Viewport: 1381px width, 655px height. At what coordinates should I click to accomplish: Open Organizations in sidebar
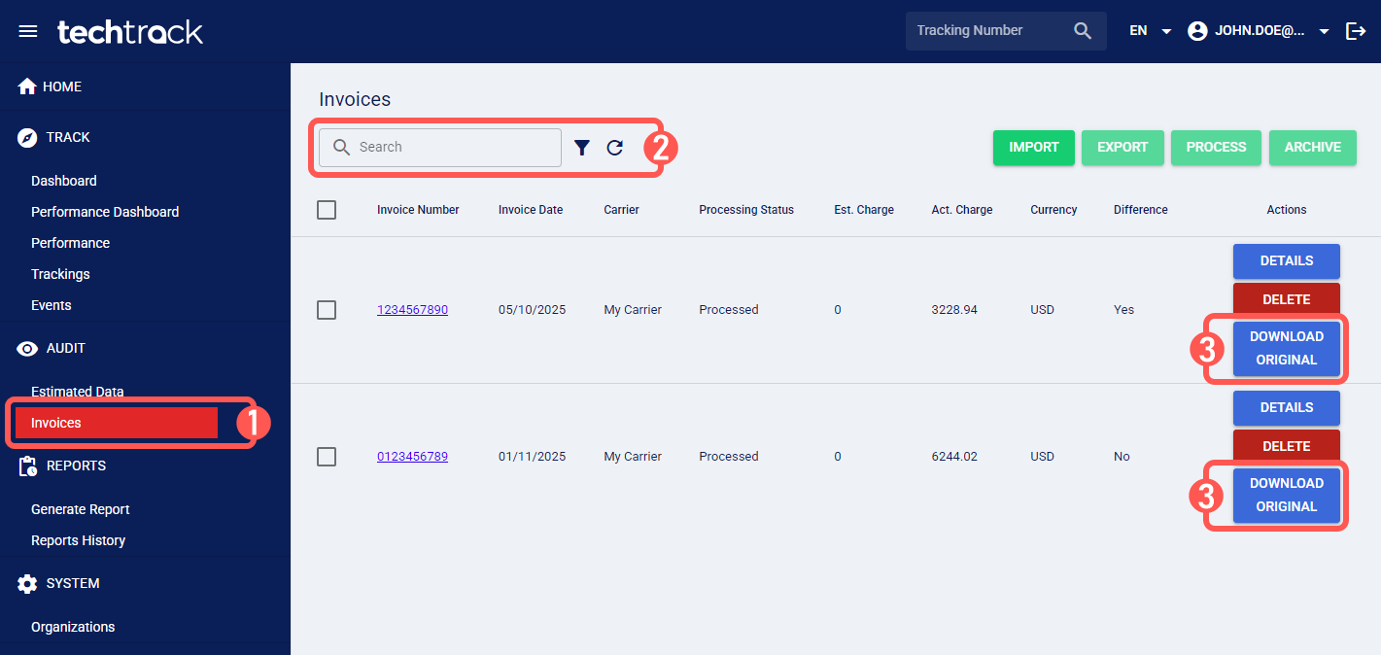pyautogui.click(x=73, y=627)
